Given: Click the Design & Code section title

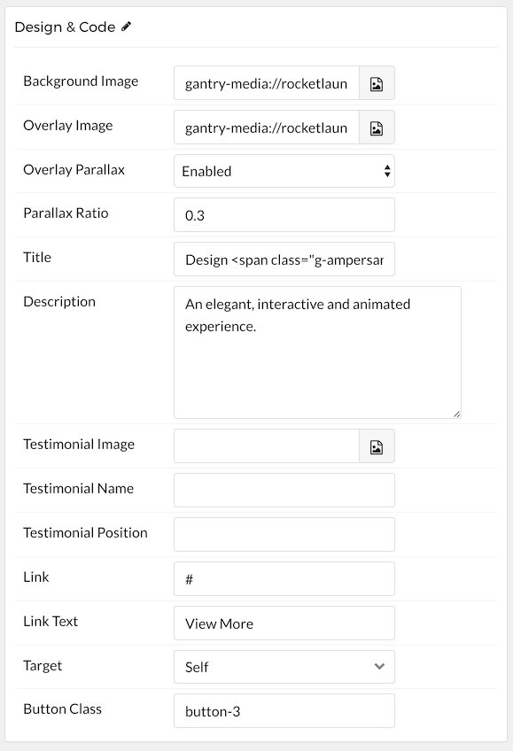Looking at the screenshot, I should pyautogui.click(x=66, y=27).
